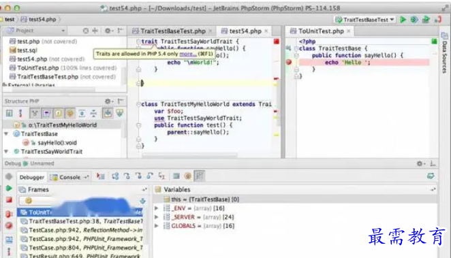Screen dimensions: 451x258
Task: Click Force Step Into in debugger toolbar
Action: click(138, 176)
